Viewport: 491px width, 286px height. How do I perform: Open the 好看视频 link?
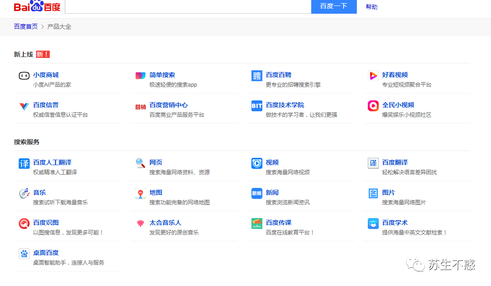[x=395, y=75]
